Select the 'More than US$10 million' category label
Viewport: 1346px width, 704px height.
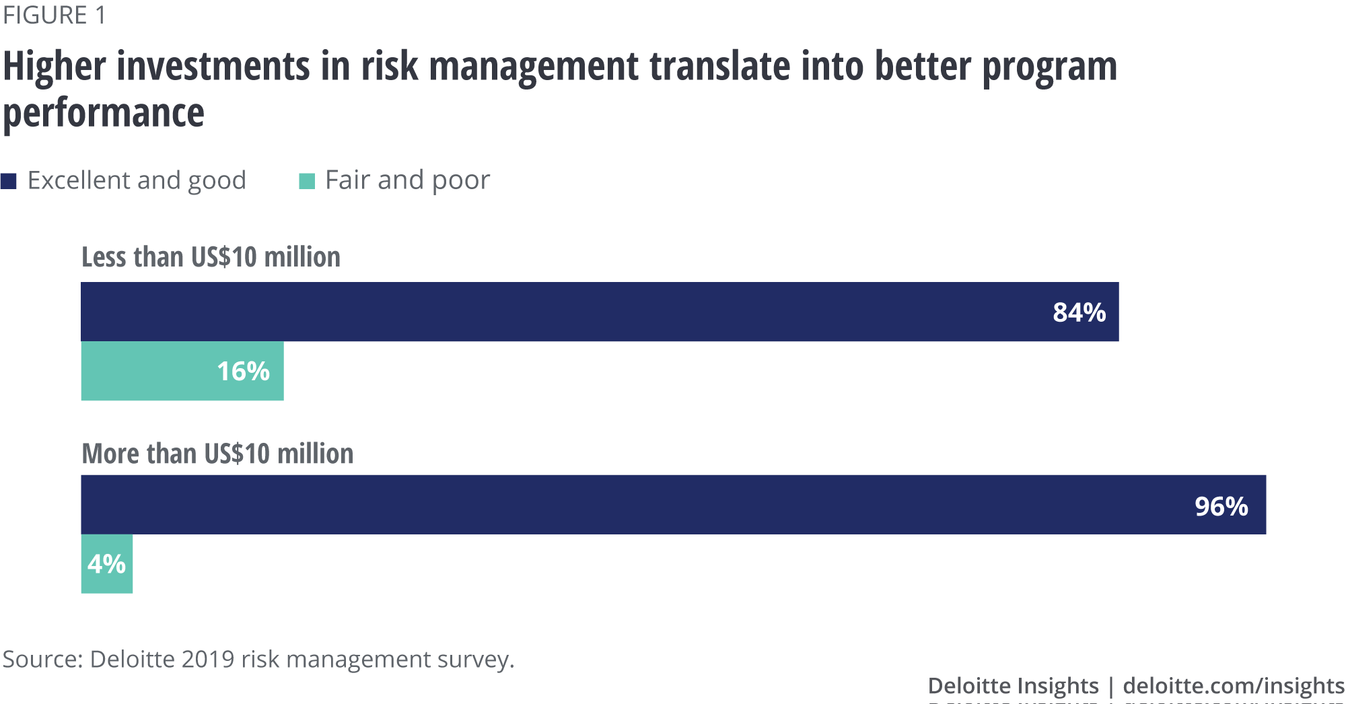point(217,454)
